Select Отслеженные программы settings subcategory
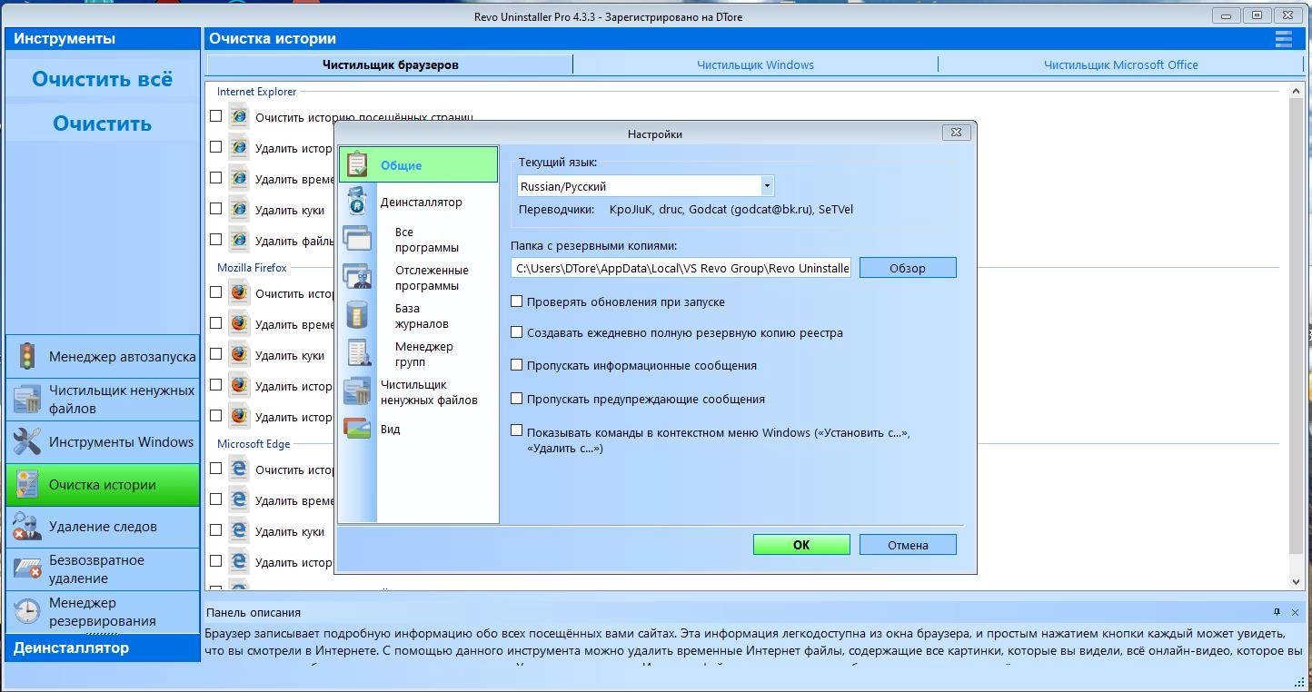Image resolution: width=1312 pixels, height=692 pixels. coord(432,278)
